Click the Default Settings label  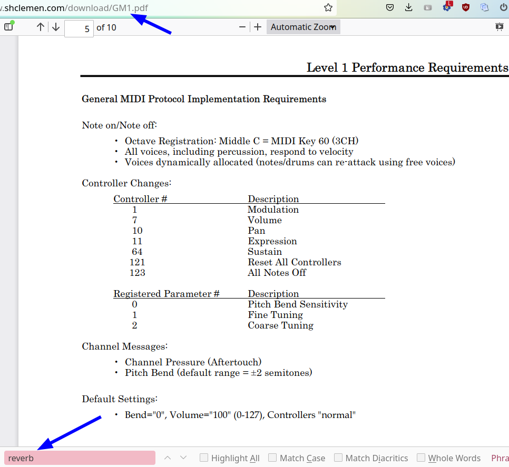point(120,399)
